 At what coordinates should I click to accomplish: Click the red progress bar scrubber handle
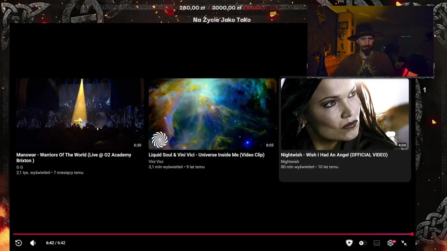[412, 234]
